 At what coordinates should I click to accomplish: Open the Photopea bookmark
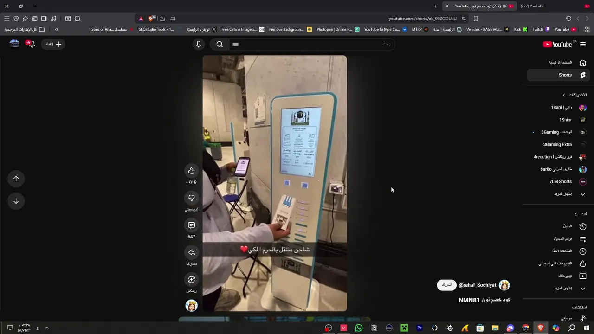[x=337, y=29]
